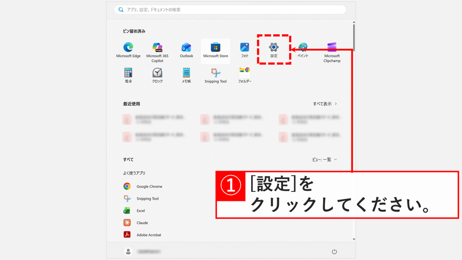Click the scrollbar down arrow
Viewport: 462px width, 260px height.
click(x=354, y=239)
